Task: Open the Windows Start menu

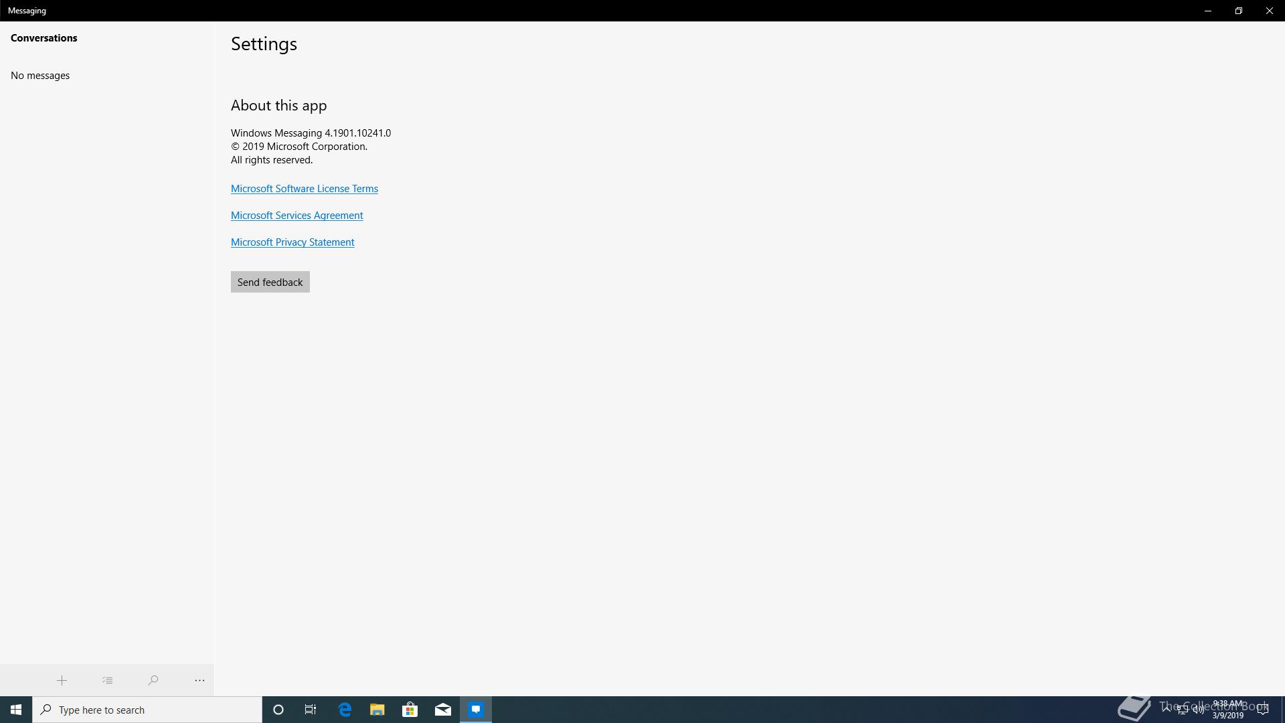Action: coord(16,710)
